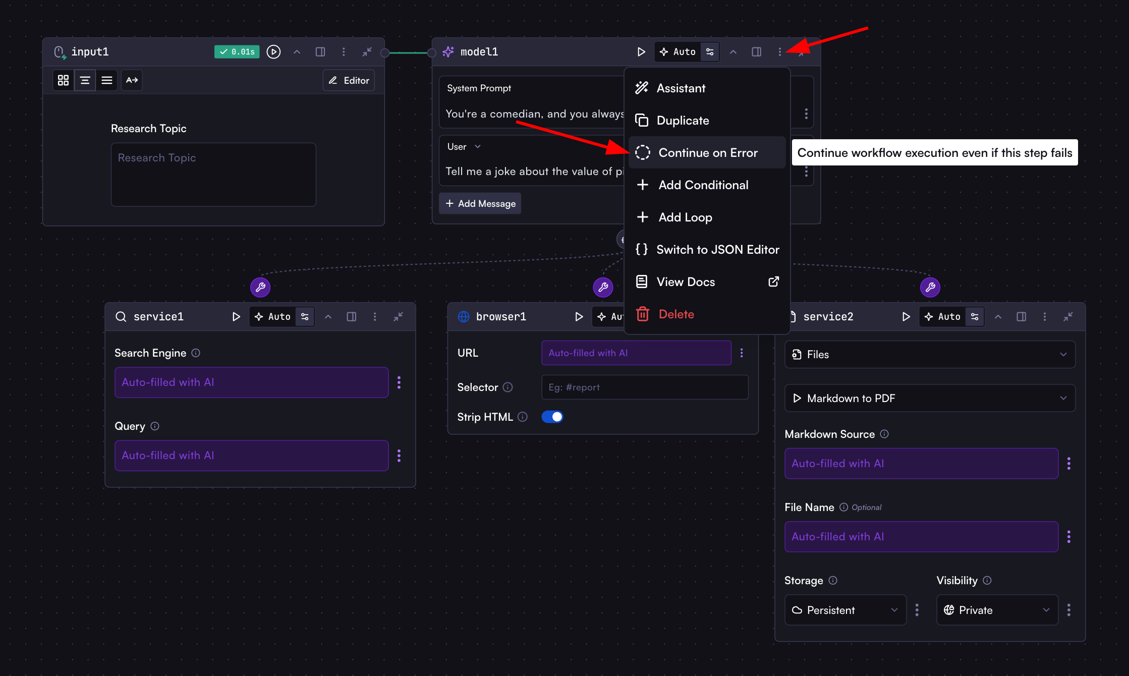Click the Auto mode toggle on service1

272,316
